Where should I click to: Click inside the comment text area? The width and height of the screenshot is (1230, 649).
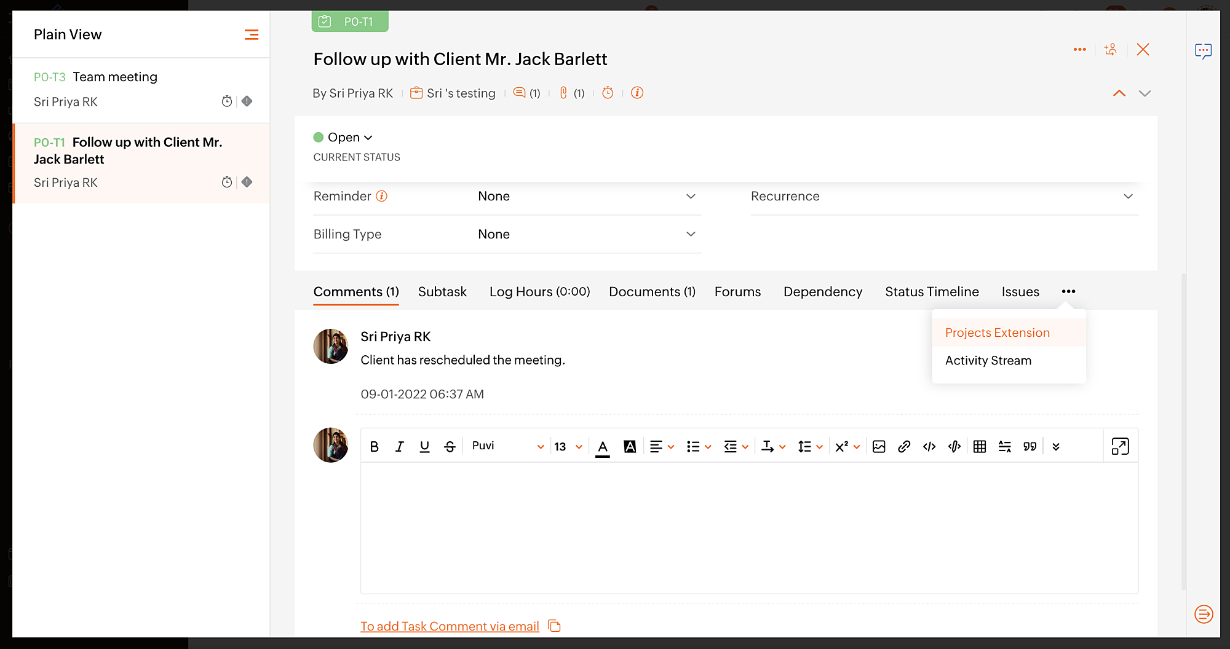(x=748, y=527)
